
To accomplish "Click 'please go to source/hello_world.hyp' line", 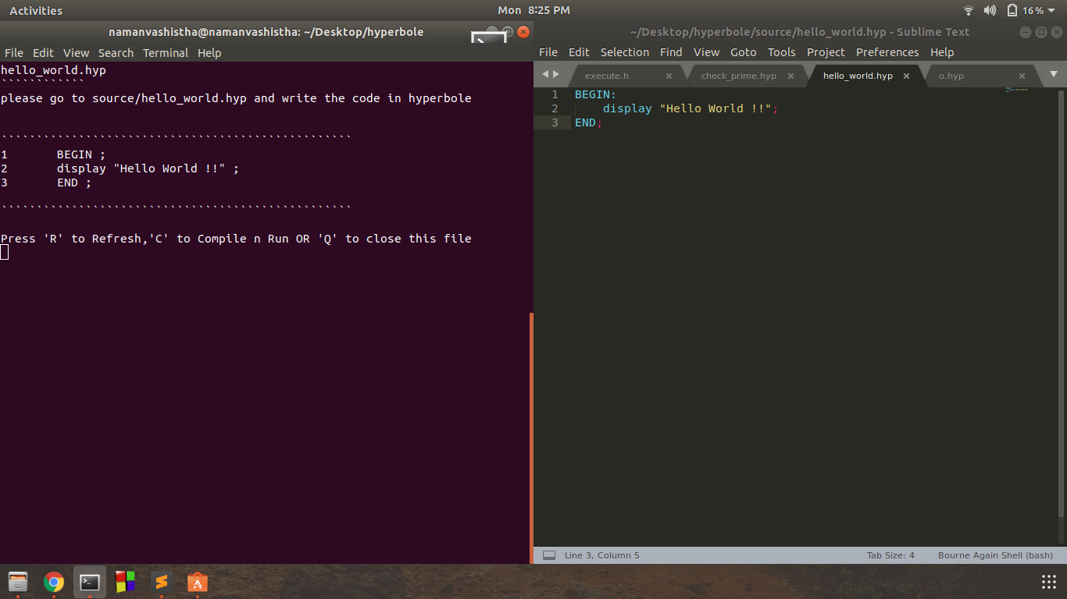I will pyautogui.click(x=236, y=98).
